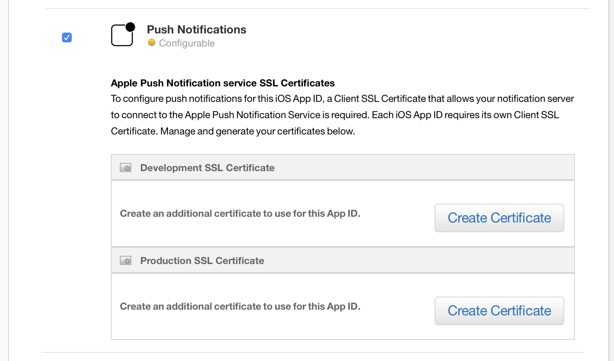
Task: Click the yellow Configurable status dot
Action: 152,43
